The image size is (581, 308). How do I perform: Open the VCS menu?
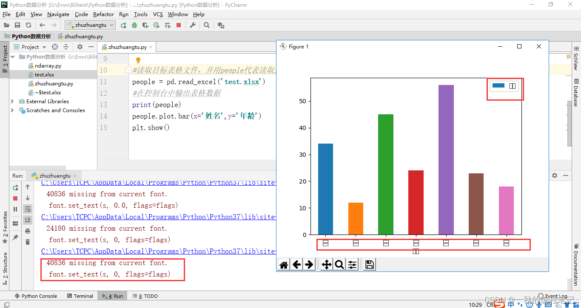(158, 14)
